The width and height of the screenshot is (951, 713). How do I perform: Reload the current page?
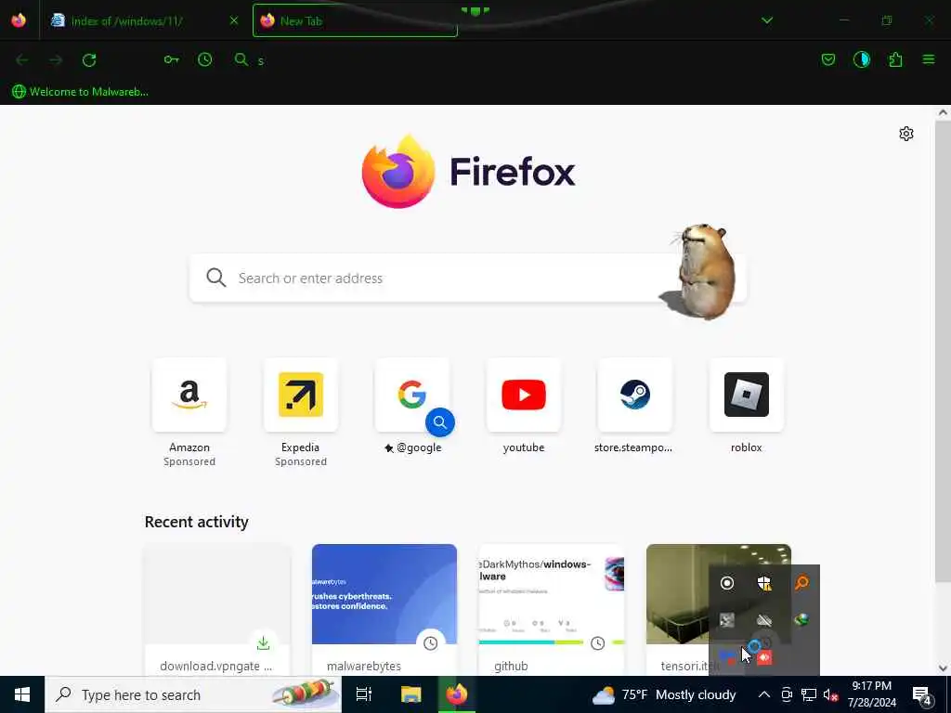point(89,59)
